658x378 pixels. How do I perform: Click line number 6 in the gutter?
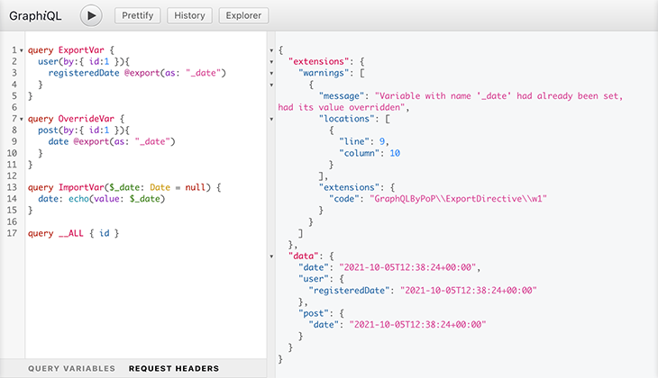pyautogui.click(x=14, y=107)
